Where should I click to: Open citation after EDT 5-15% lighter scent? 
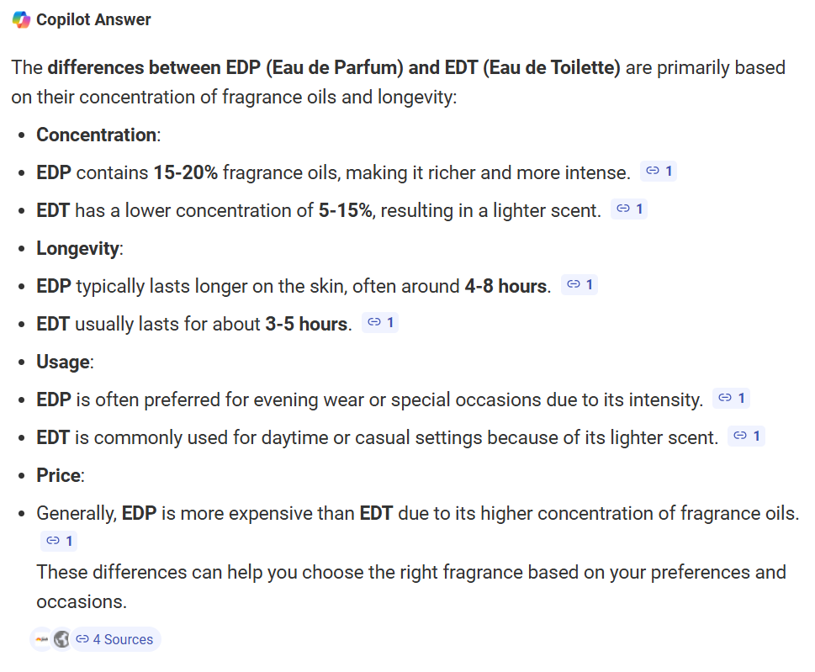coord(629,209)
